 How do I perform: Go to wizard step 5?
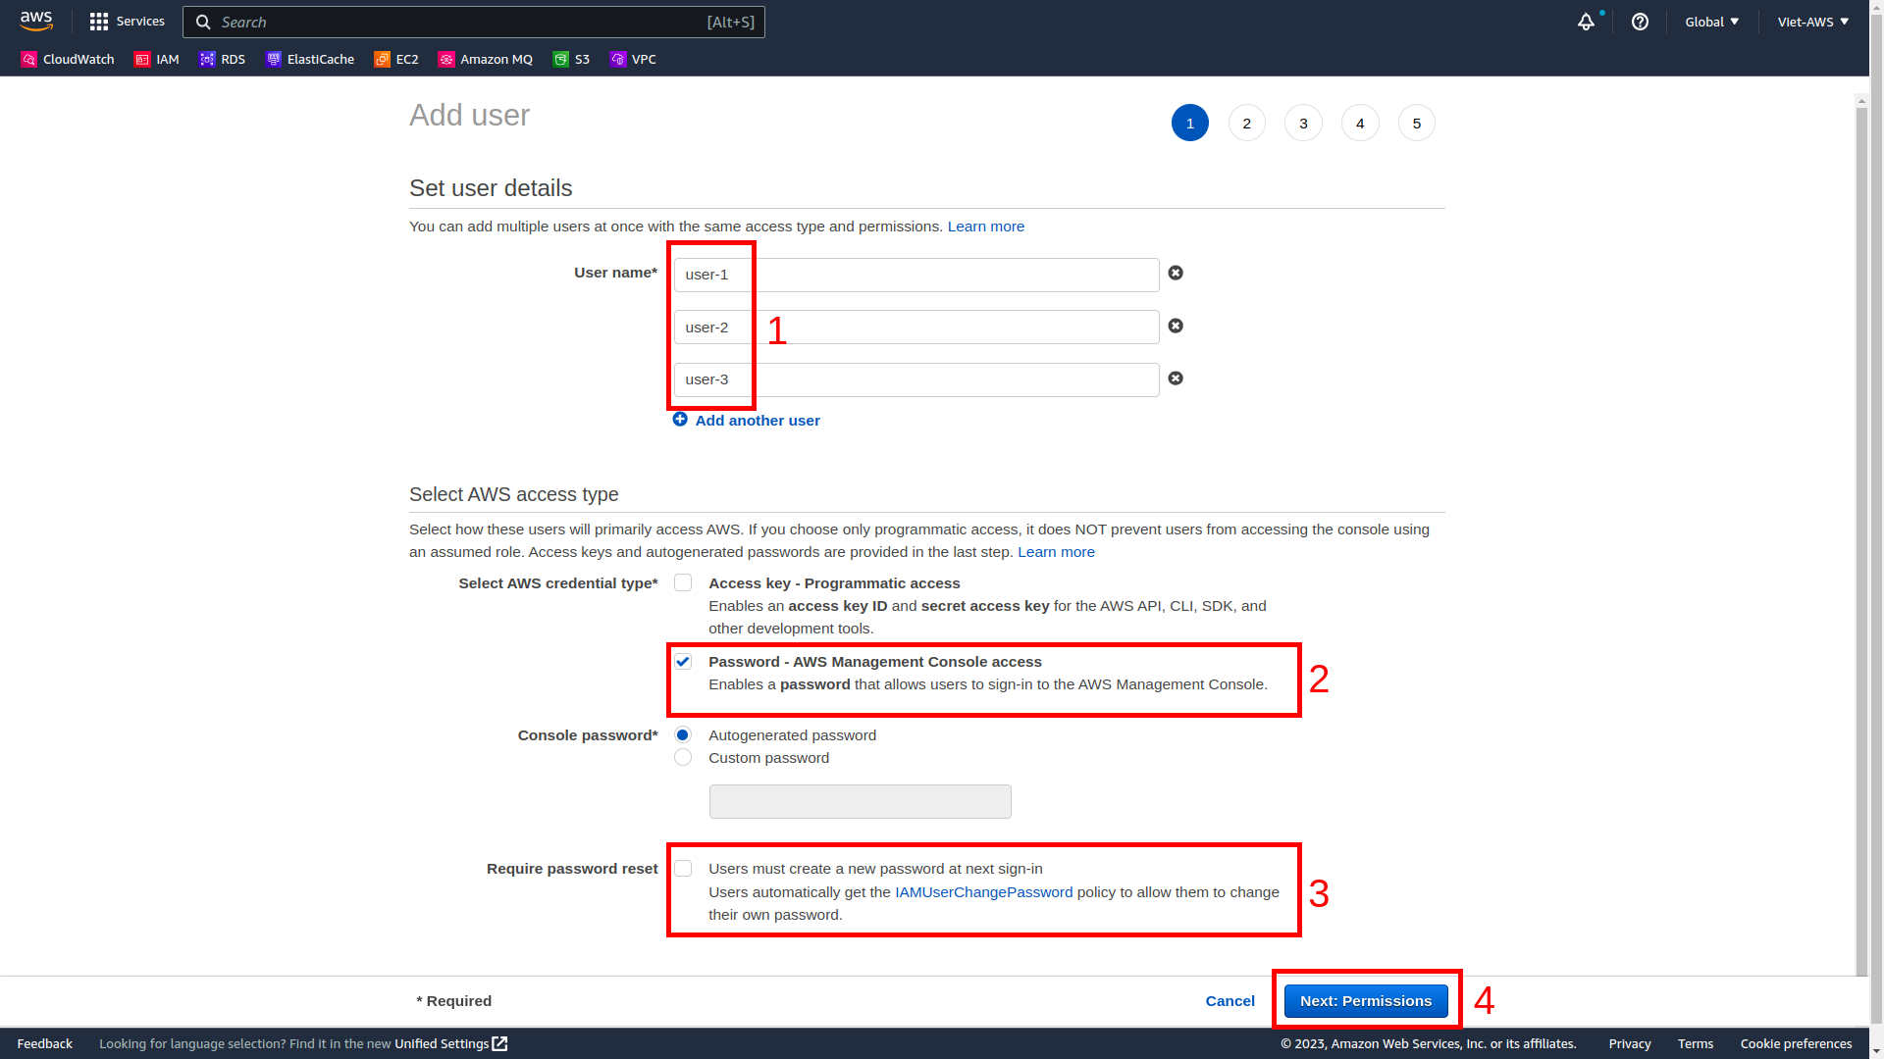pos(1417,123)
